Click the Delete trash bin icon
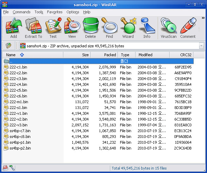Viewport: 207px width, 173px height. click(91, 28)
